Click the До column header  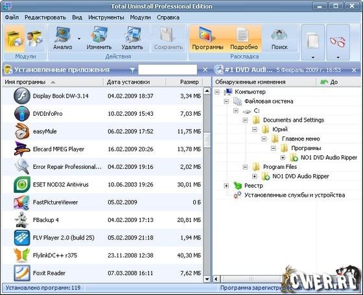(338, 82)
